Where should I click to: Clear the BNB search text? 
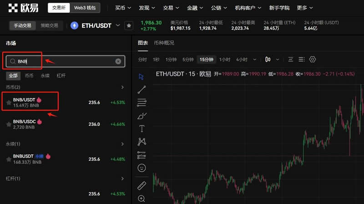118,61
